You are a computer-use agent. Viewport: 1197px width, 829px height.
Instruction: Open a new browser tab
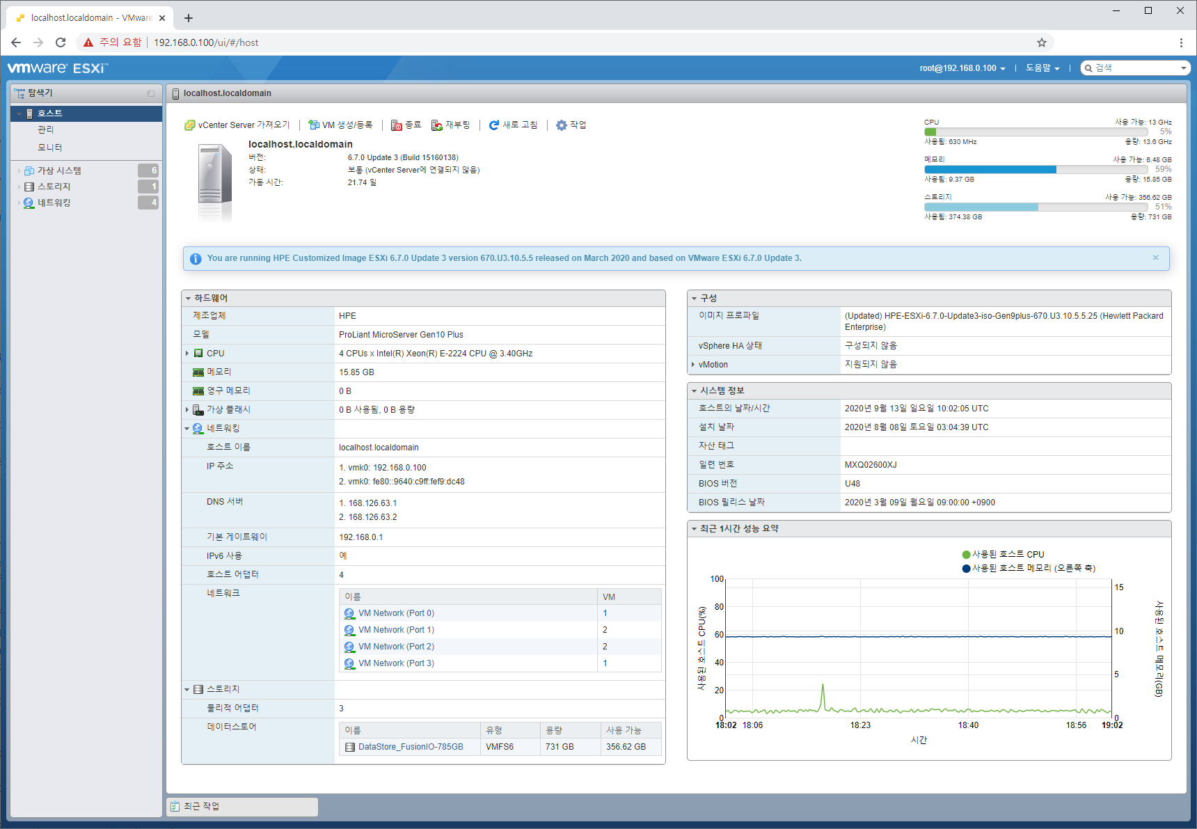(189, 18)
